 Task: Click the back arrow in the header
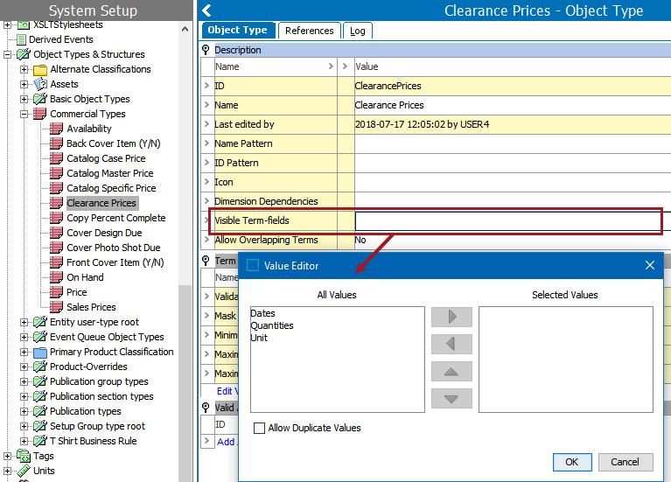click(x=206, y=10)
